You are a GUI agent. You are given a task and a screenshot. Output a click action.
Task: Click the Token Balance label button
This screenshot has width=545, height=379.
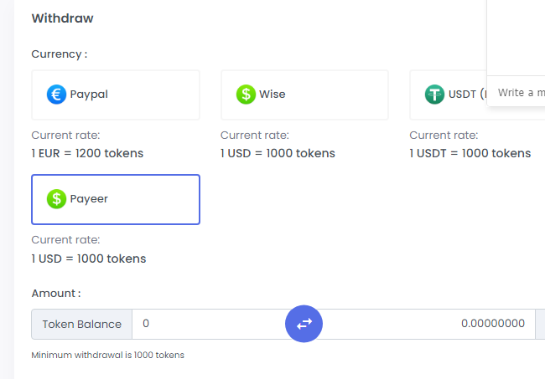pyautogui.click(x=81, y=324)
